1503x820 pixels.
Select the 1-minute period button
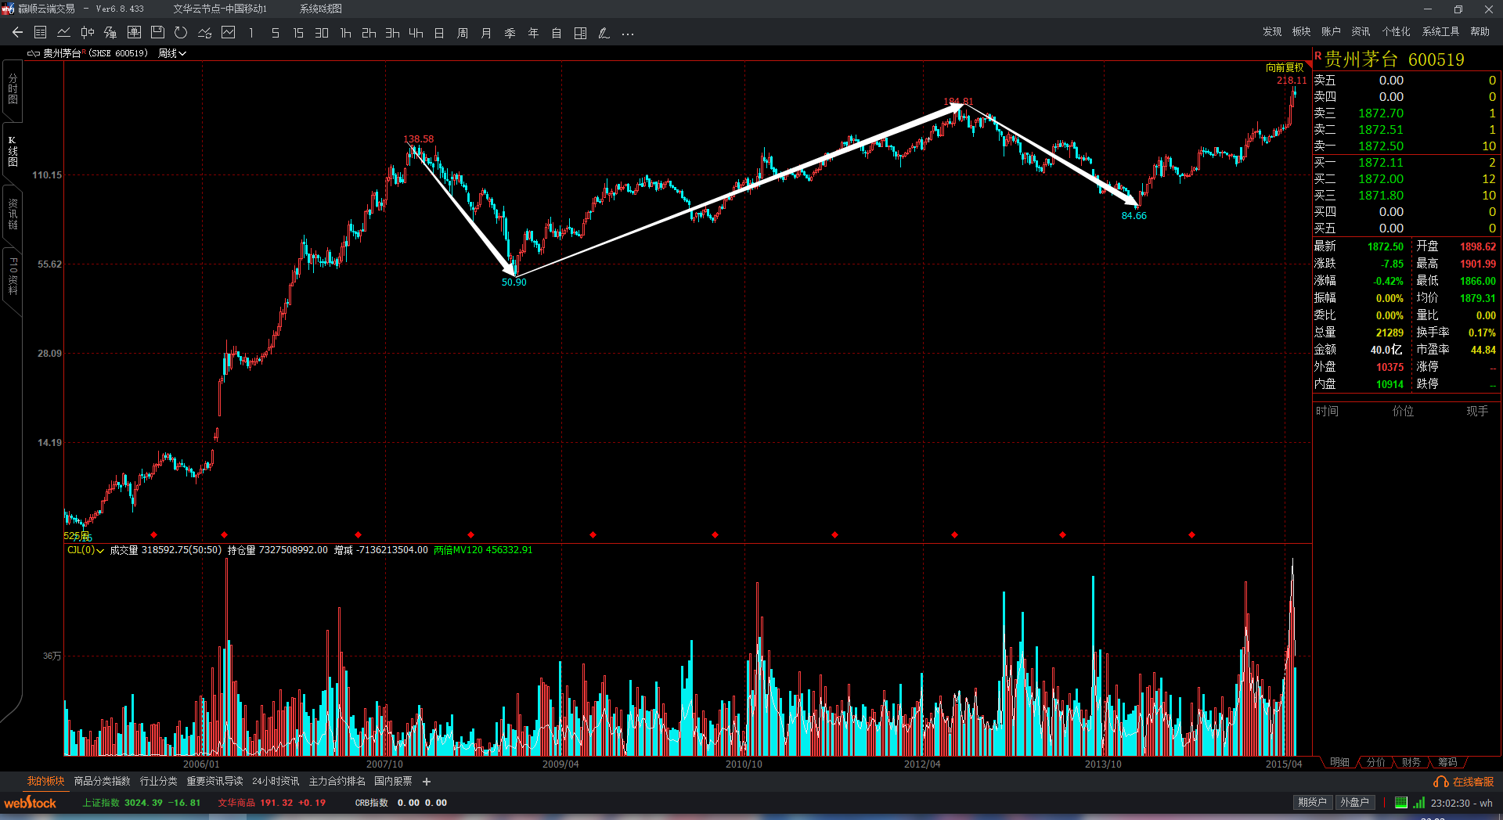click(251, 33)
